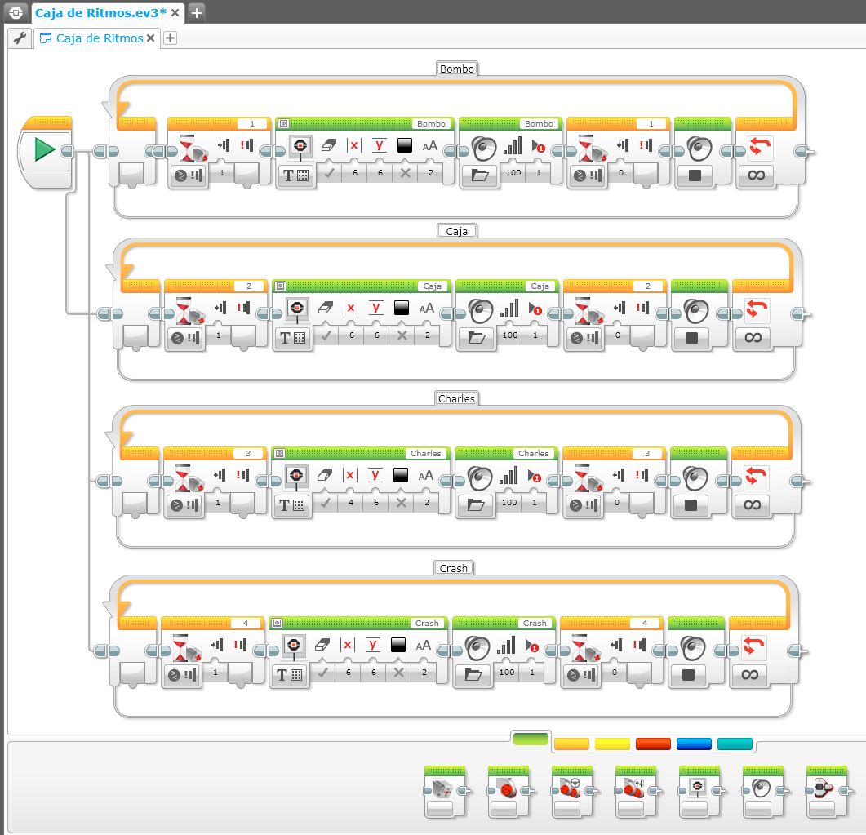Open mode selector of second Wait block in Caja loop
Viewport: 866px width, 835px height.
coord(584,338)
